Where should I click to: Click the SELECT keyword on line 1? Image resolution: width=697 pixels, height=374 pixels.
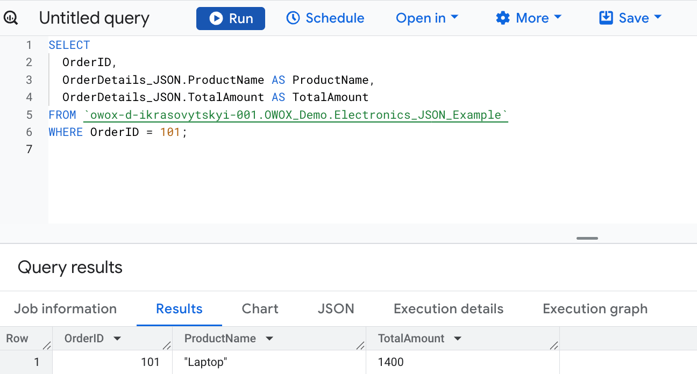(x=69, y=45)
